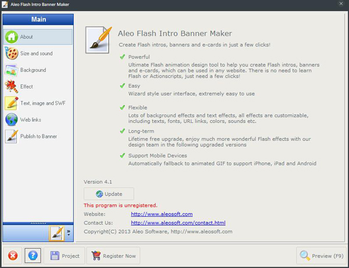Click the "Easy" feature heading

pyautogui.click(x=134, y=86)
